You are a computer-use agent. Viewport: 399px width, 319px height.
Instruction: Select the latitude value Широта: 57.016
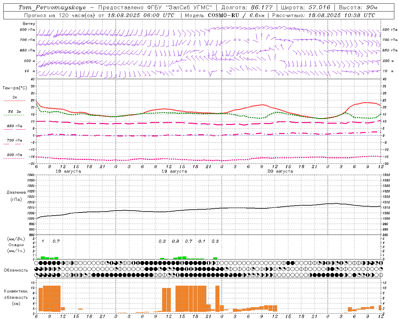(305, 7)
